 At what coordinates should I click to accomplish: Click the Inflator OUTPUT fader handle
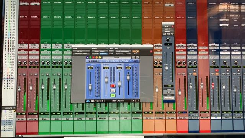(x=128, y=77)
